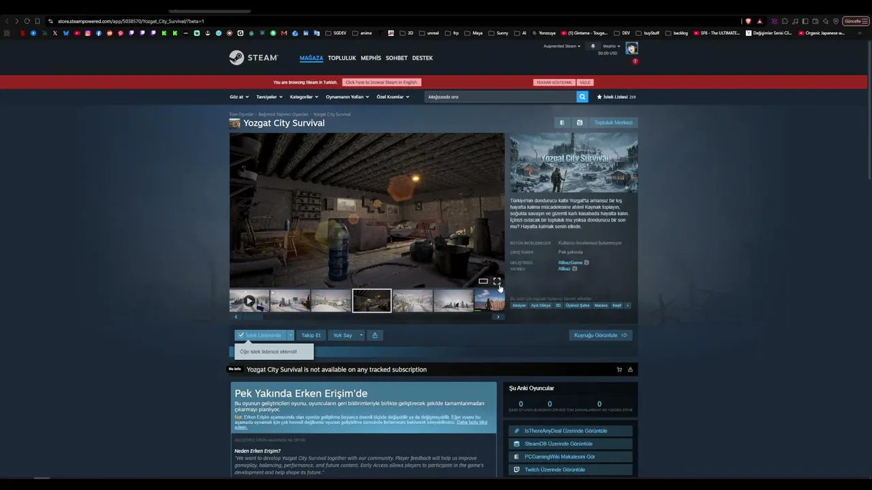Open the Yok Say dropdown arrow

tap(361, 335)
